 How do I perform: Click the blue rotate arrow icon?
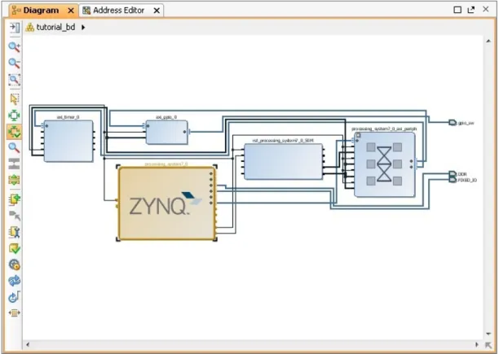[15, 297]
